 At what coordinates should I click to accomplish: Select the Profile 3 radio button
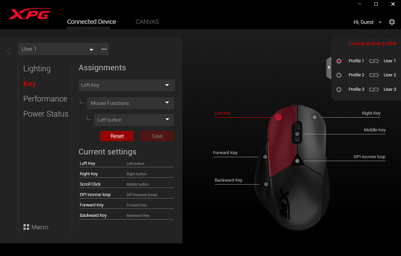pos(339,89)
